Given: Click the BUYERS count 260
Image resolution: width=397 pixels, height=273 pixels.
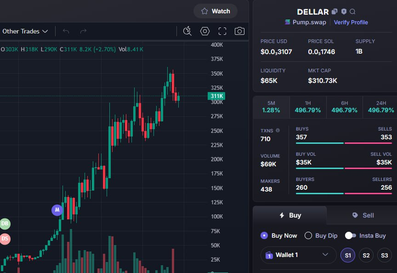Looking at the screenshot, I should (301, 187).
